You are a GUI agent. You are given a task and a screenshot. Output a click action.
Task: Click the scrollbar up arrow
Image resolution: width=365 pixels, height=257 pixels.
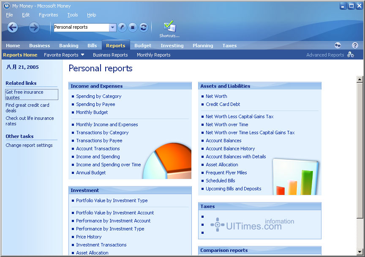[x=360, y=79]
